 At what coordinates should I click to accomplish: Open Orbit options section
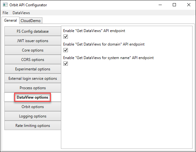pyautogui.click(x=33, y=107)
